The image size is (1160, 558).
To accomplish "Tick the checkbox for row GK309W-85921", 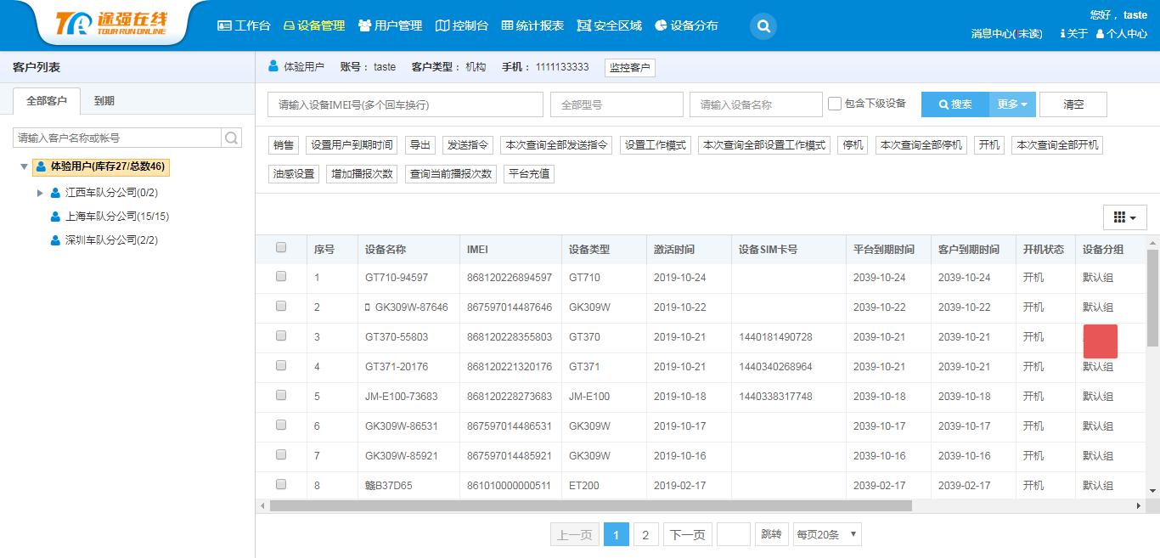I will (x=281, y=455).
